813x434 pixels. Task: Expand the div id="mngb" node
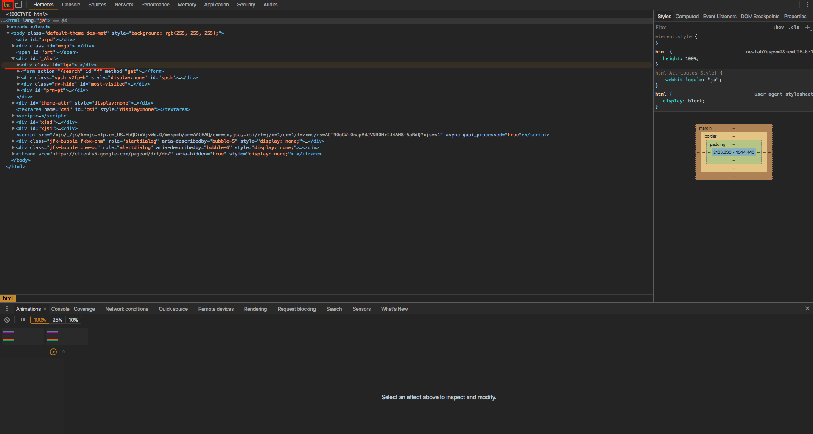coord(13,46)
